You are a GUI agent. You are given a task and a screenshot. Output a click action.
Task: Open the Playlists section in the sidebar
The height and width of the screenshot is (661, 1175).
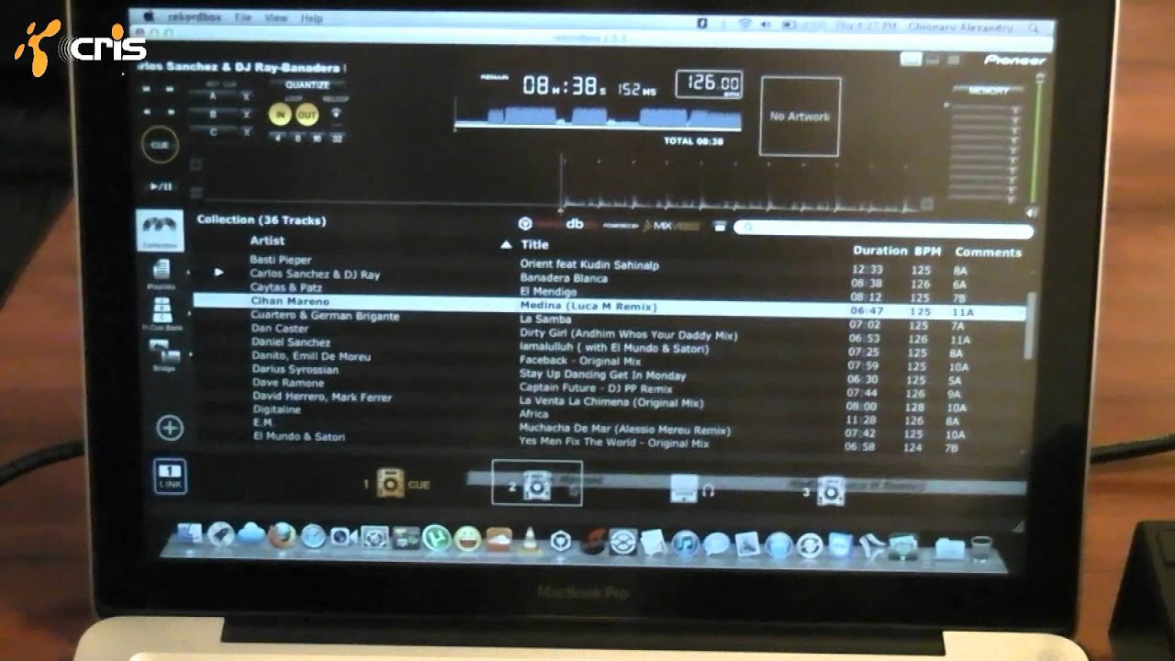point(161,273)
